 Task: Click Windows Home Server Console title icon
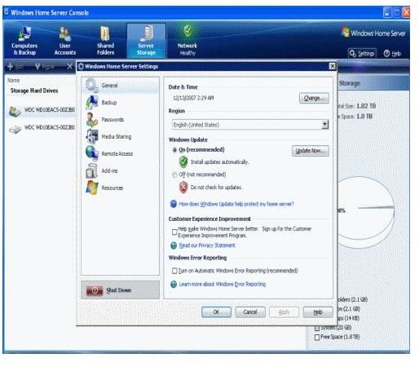pyautogui.click(x=7, y=12)
